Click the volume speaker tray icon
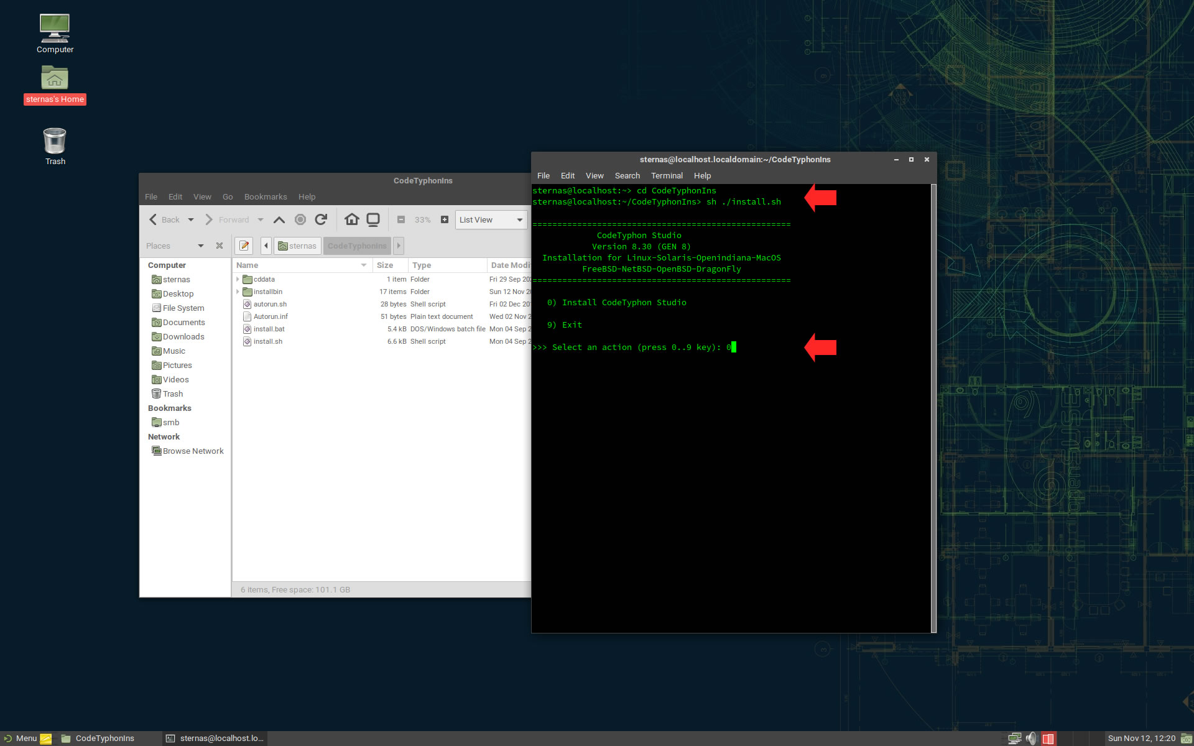Screen dimensions: 1194x746 point(1032,739)
